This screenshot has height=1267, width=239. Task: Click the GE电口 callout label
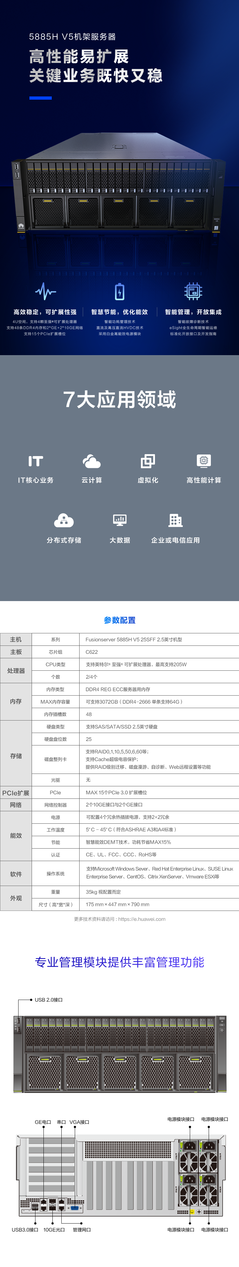click(43, 1122)
